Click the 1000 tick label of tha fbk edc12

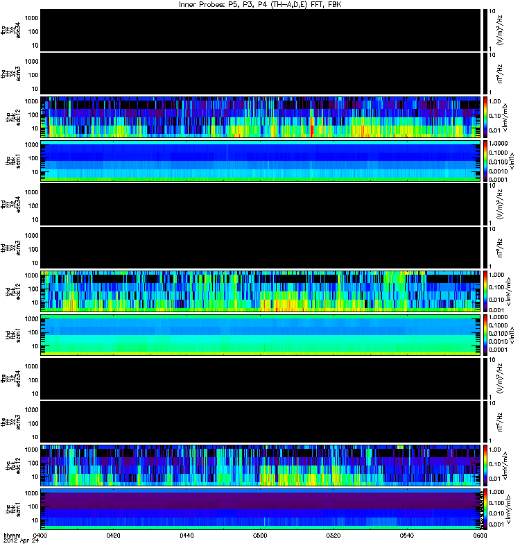tap(31, 101)
